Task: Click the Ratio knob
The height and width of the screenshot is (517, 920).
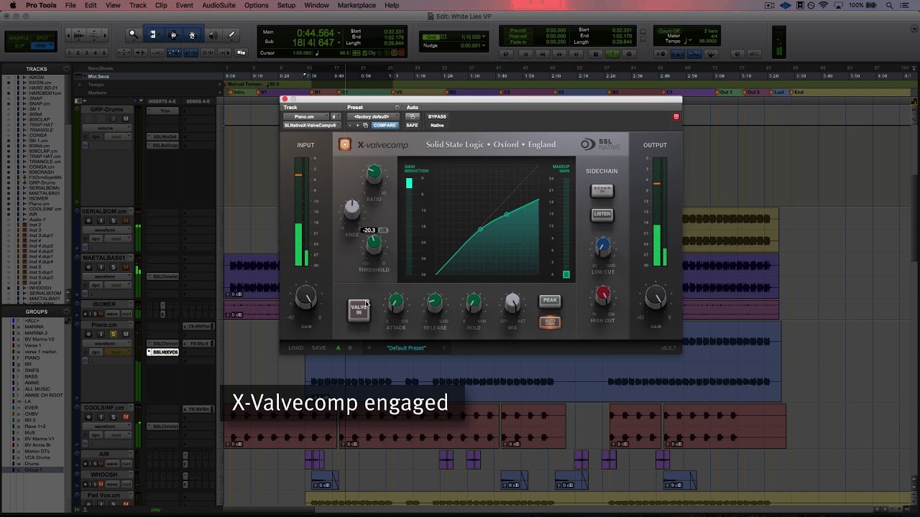Action: click(x=374, y=172)
